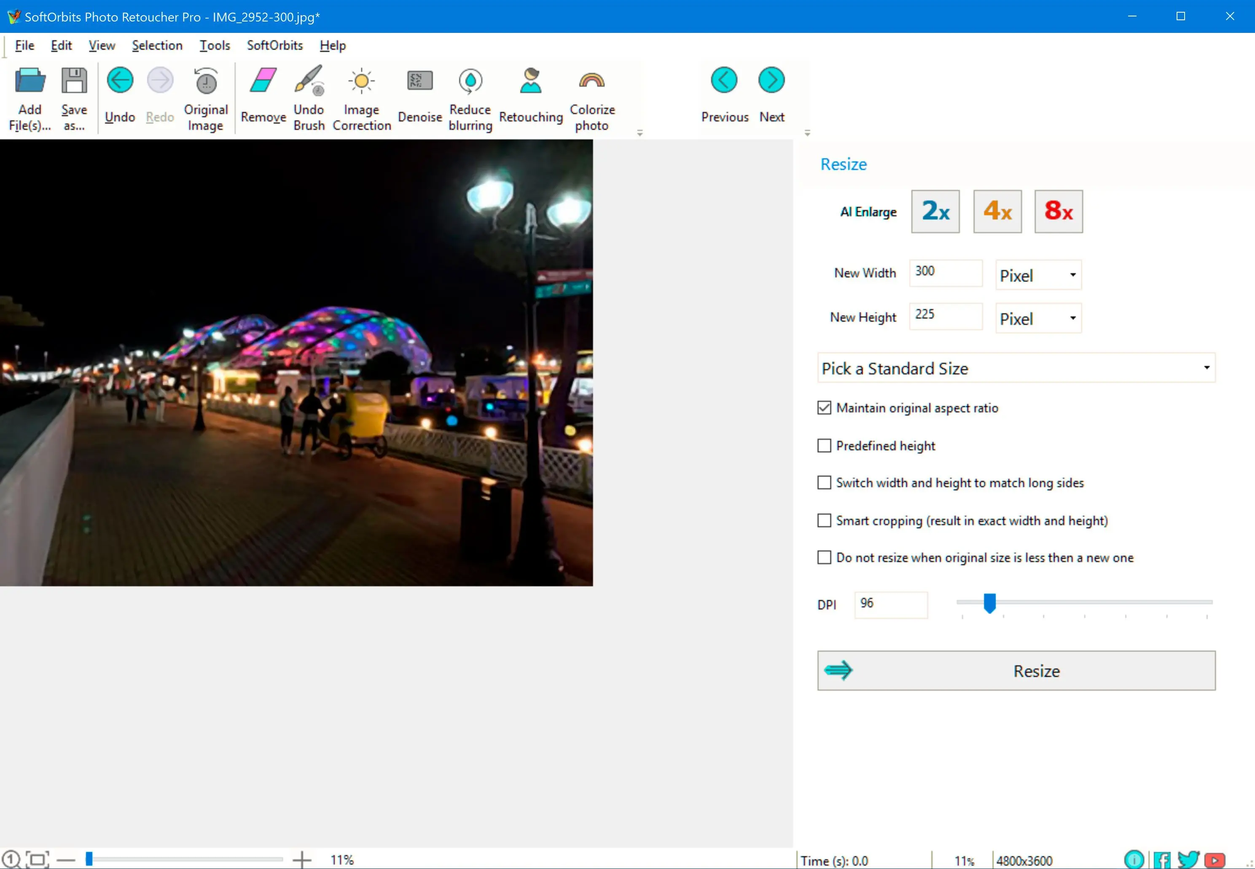Open the View menu

[100, 45]
